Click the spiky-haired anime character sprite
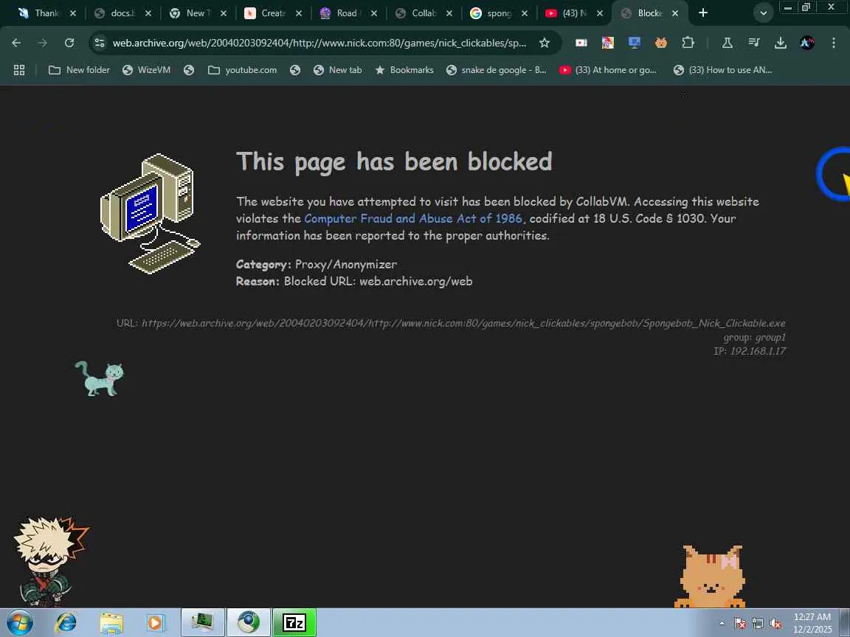 coord(50,562)
